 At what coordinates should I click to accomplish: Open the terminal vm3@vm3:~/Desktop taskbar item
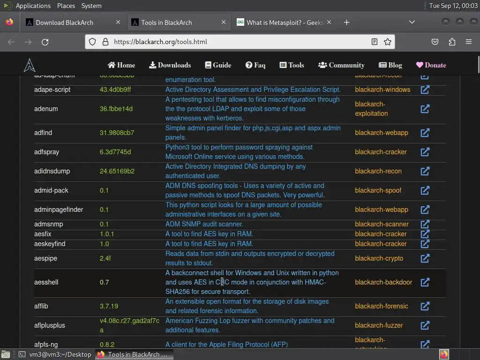(55, 354)
